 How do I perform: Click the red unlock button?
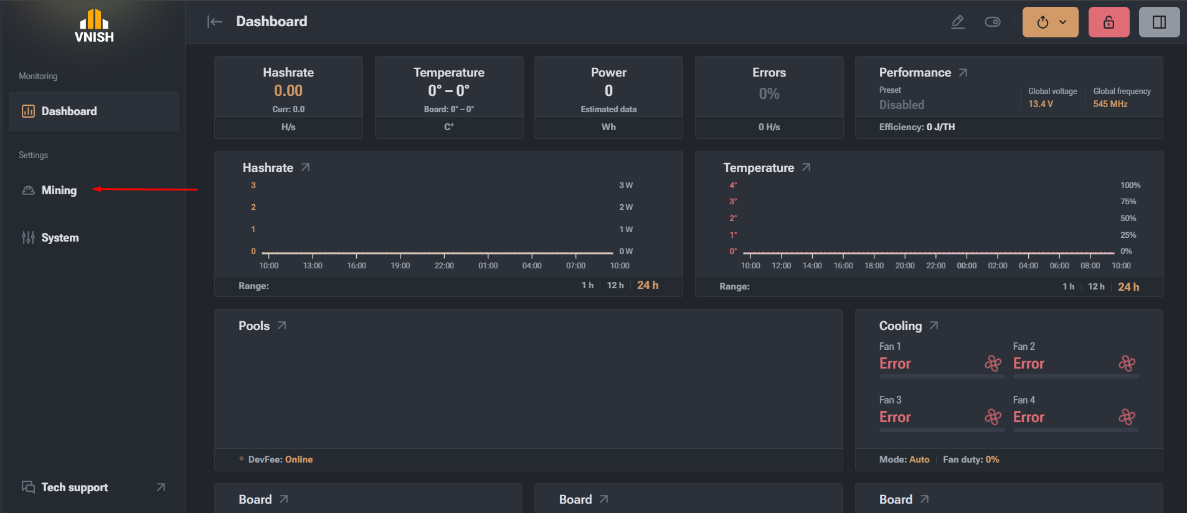1109,22
